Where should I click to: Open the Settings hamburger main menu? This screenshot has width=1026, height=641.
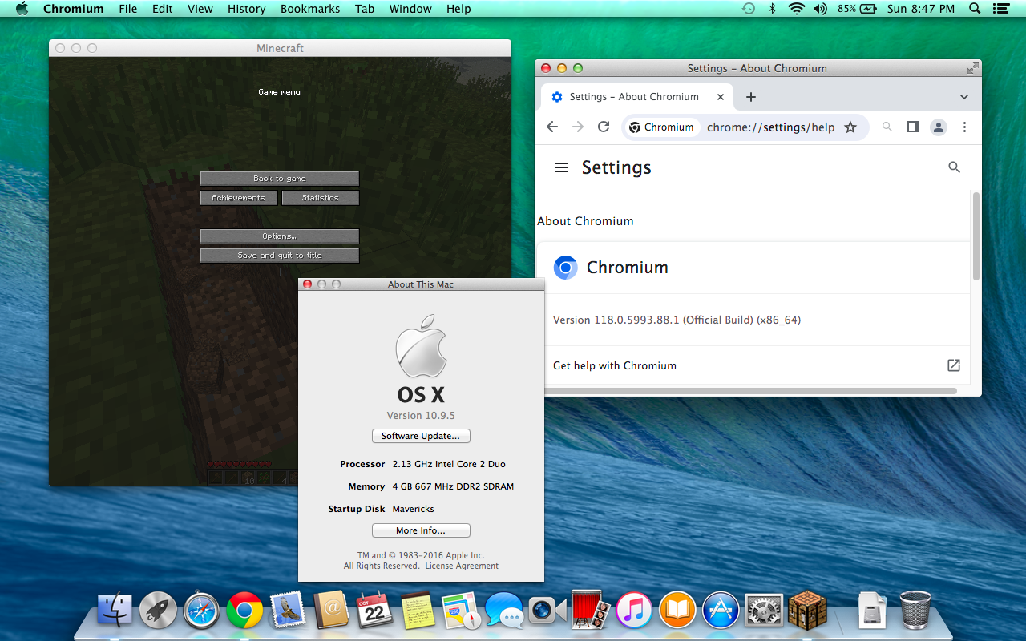[x=562, y=167]
